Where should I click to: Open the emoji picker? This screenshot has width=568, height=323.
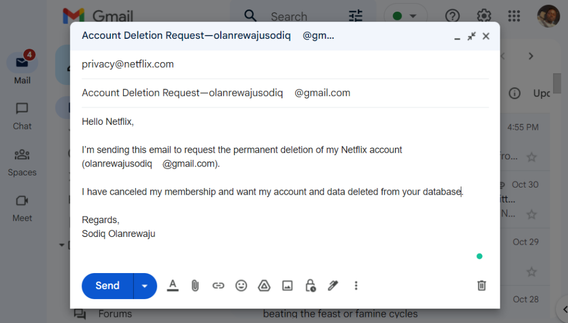click(241, 286)
